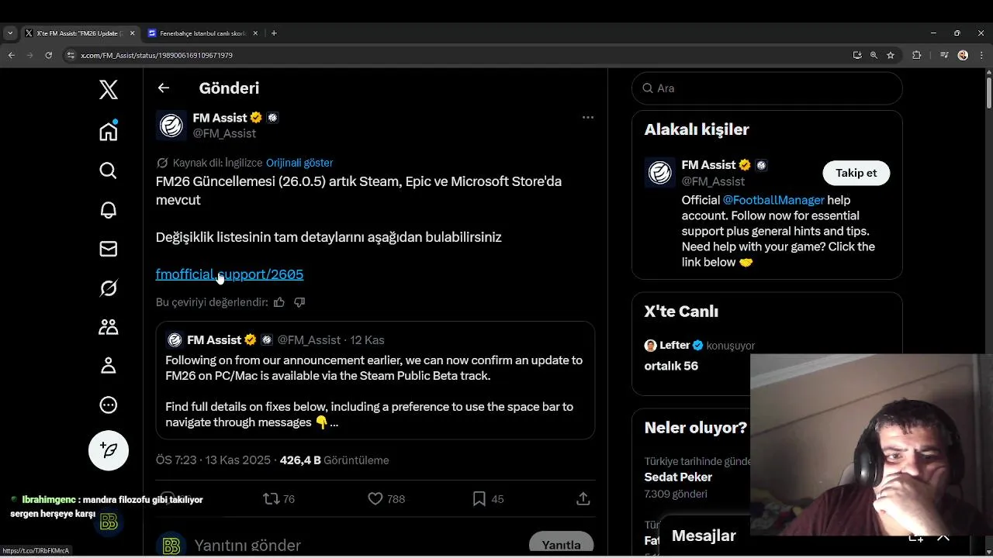Open the Explore search icon in sidebar

pos(109,170)
